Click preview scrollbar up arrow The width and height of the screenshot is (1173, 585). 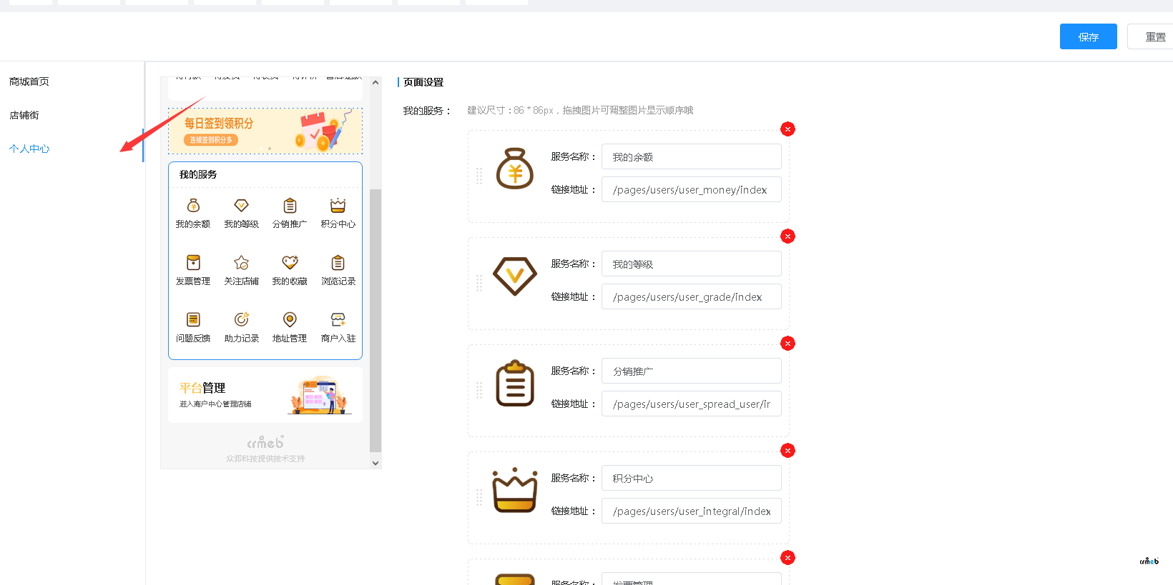click(x=376, y=83)
